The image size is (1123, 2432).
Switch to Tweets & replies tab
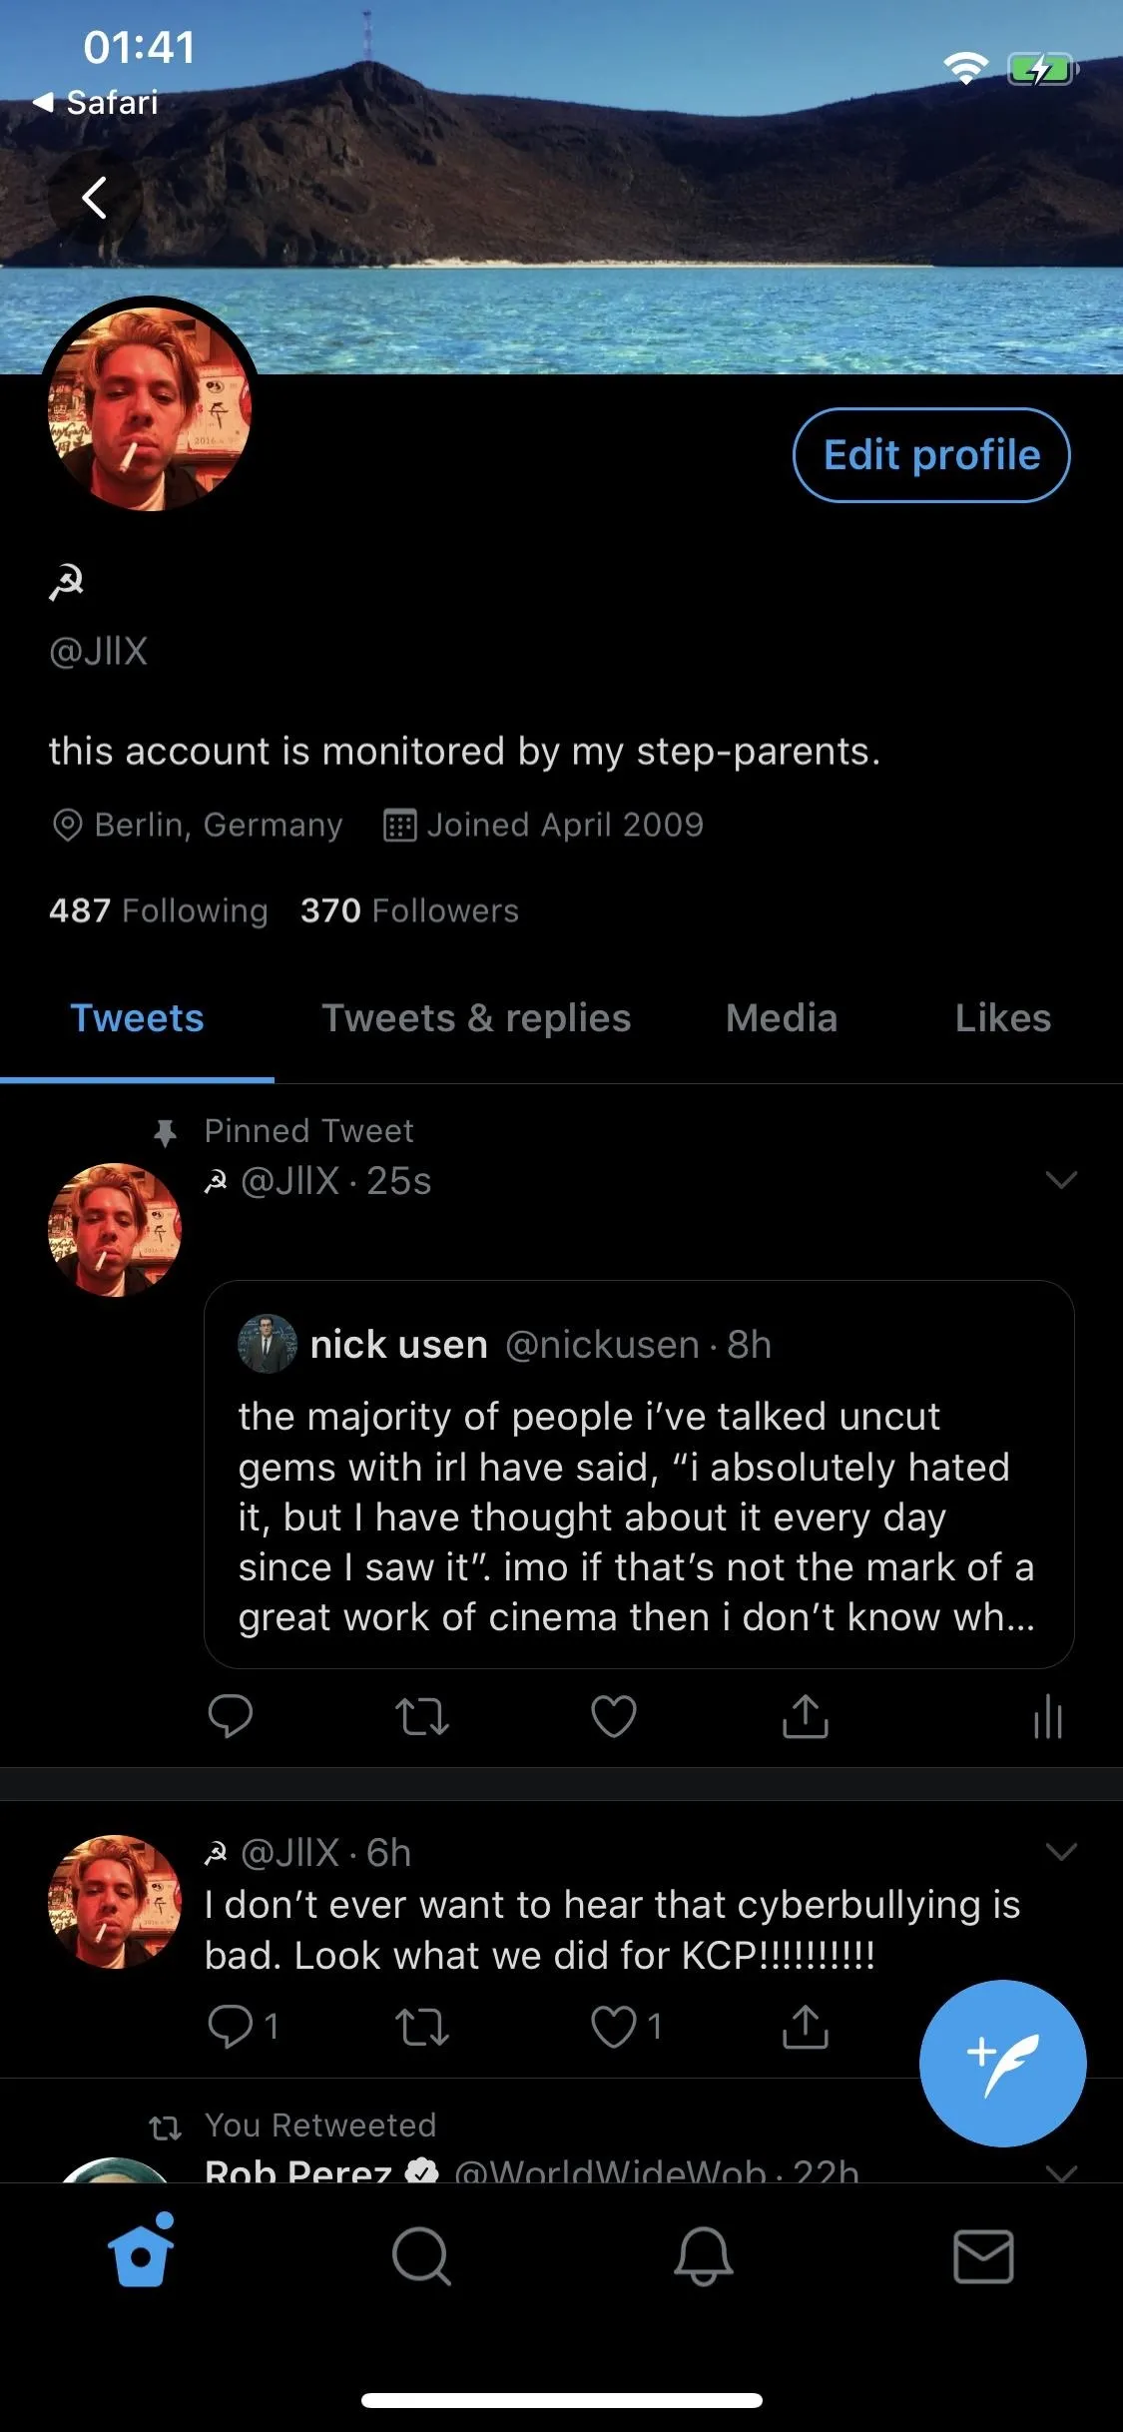[x=476, y=1018]
